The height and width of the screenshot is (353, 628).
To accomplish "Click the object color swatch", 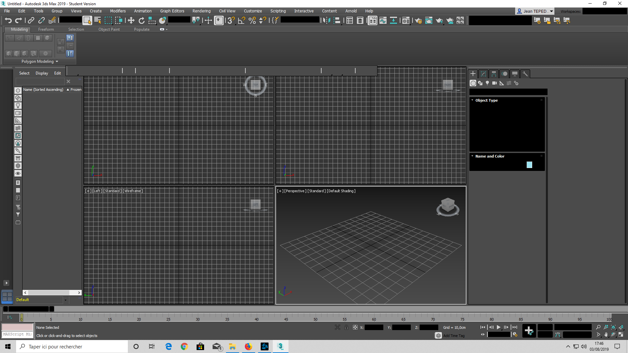I will point(530,165).
